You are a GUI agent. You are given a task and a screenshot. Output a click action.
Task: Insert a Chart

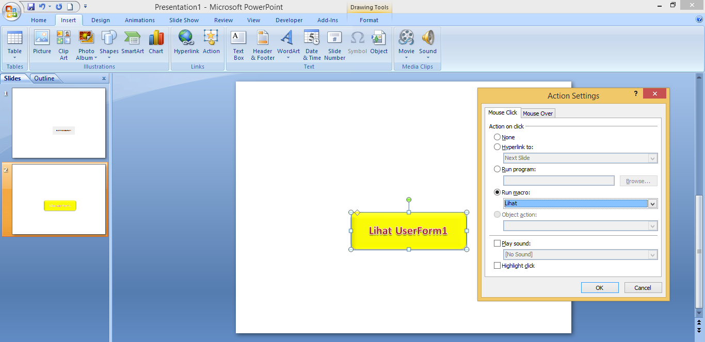pyautogui.click(x=156, y=44)
